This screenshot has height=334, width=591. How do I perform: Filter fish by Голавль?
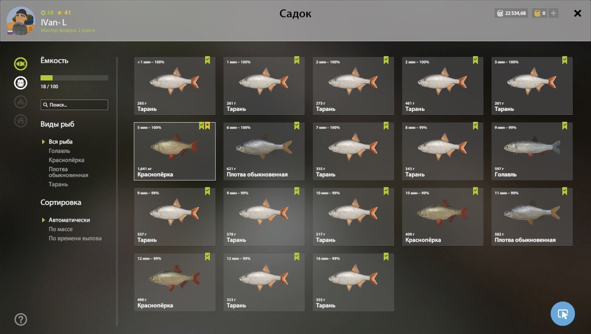pos(59,151)
